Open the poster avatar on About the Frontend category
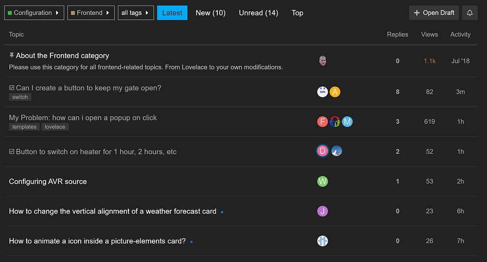 coord(322,61)
